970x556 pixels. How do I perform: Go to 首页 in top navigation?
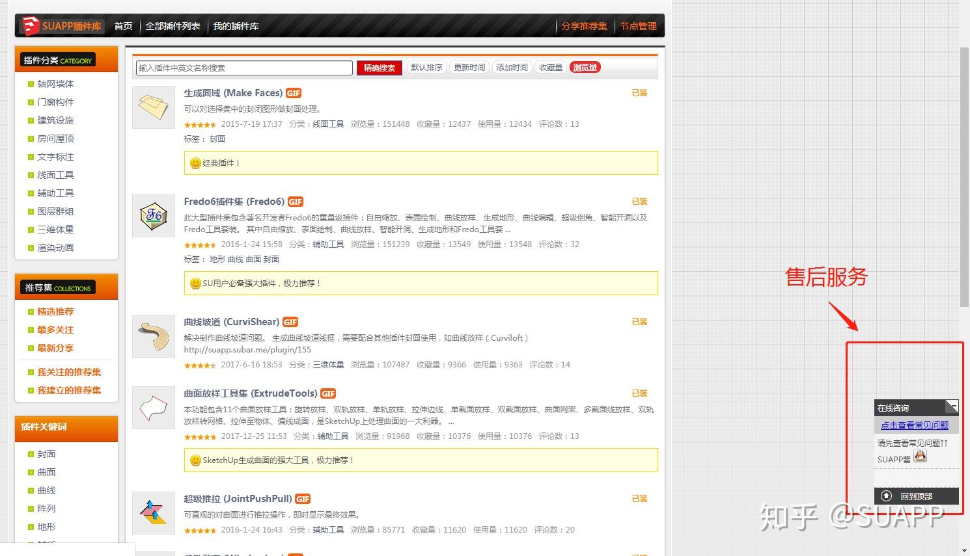[x=123, y=26]
